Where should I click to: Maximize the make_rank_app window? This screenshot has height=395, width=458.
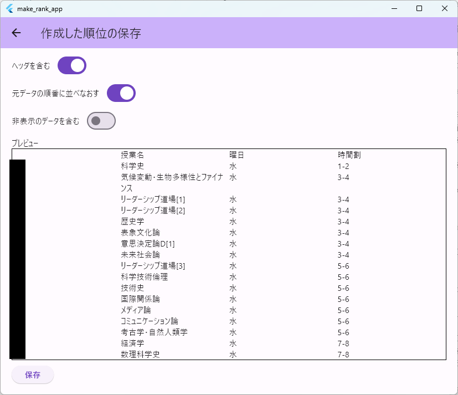[419, 8]
